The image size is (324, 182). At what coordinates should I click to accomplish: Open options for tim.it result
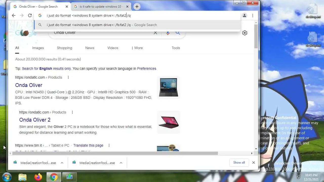(109, 145)
